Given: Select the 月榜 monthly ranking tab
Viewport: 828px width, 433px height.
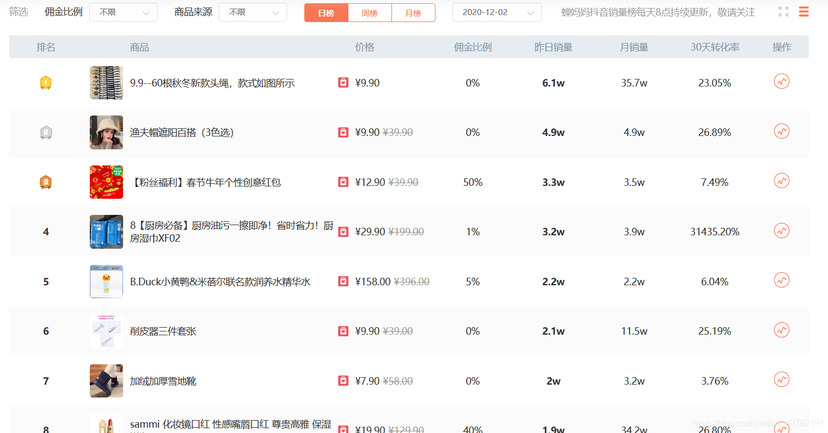Looking at the screenshot, I should coord(413,12).
